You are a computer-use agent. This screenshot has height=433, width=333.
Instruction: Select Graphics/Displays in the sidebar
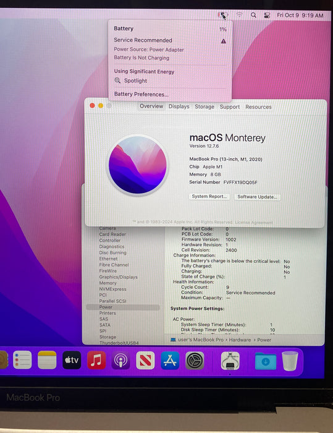[x=119, y=277]
